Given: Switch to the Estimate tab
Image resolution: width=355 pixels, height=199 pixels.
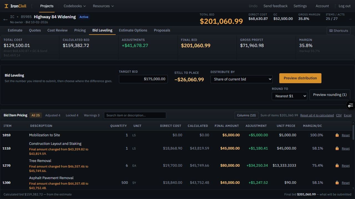Looking at the screenshot, I should pos(15,30).
